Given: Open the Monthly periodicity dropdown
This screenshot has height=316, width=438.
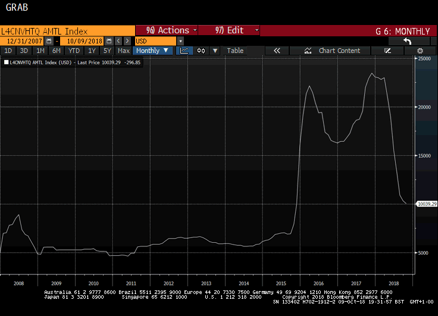Looking at the screenshot, I should (153, 51).
